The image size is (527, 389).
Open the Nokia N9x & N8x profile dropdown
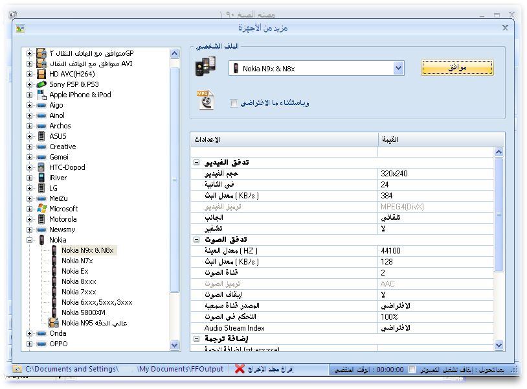(398, 68)
